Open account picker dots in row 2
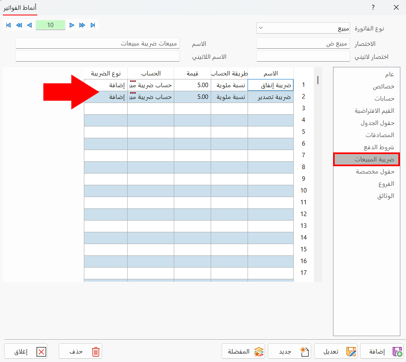Viewport: 406px width, 362px height. 133,93
